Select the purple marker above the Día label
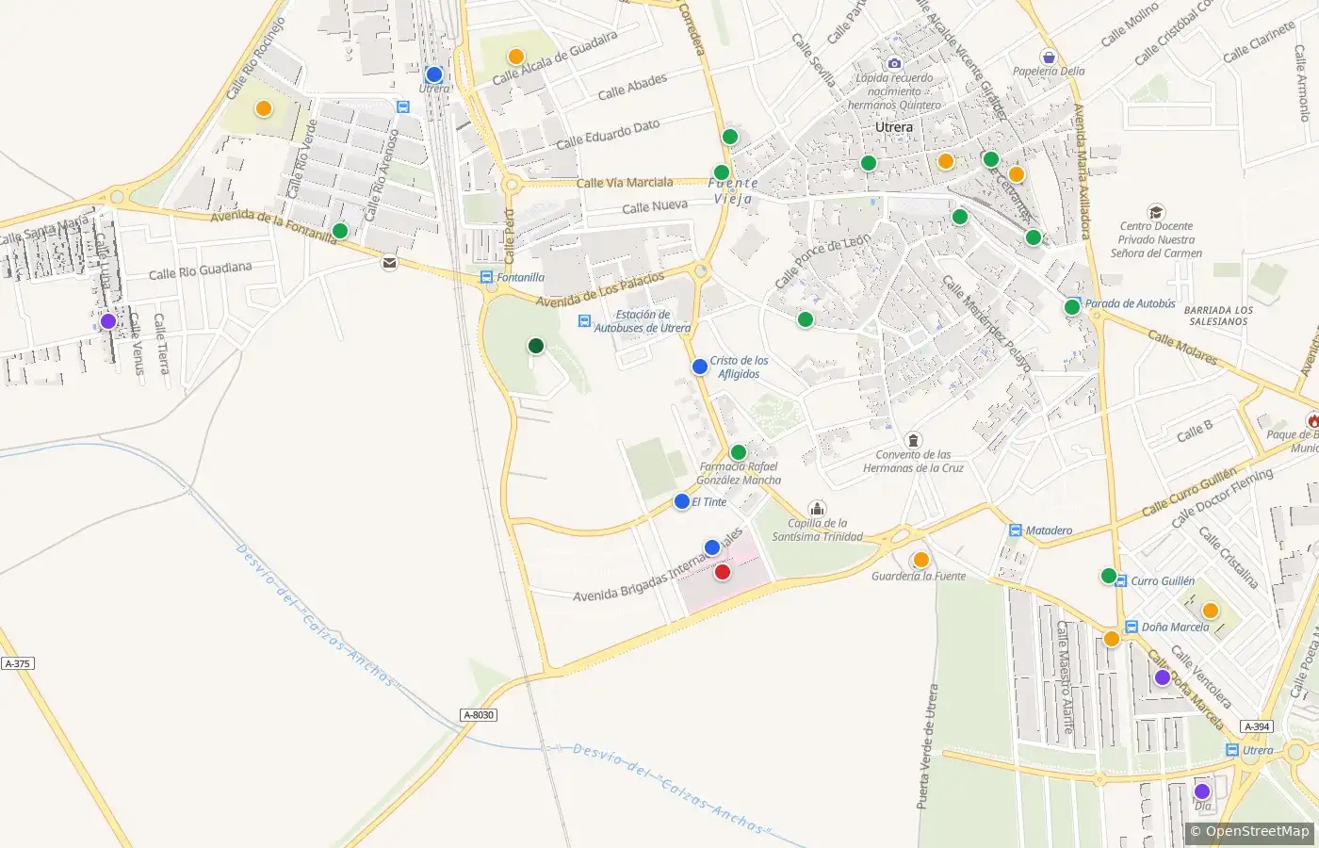The image size is (1319, 848). coord(1202,791)
